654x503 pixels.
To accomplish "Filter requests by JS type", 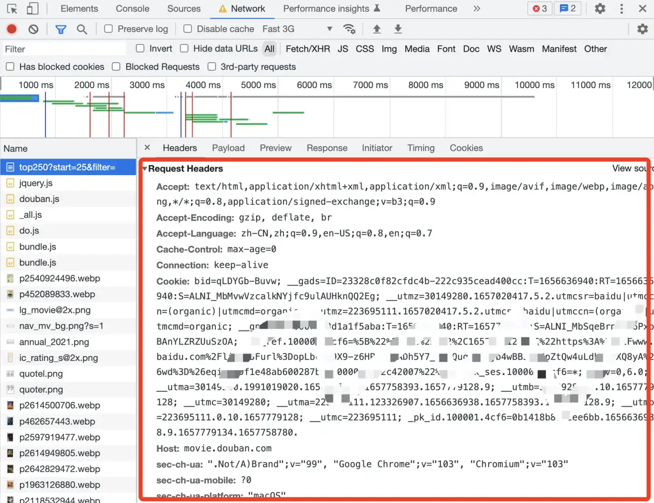I will tap(343, 49).
